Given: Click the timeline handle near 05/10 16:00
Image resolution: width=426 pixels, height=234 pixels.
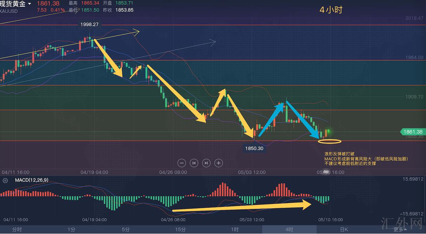Looking at the screenshot, I should point(326,172).
